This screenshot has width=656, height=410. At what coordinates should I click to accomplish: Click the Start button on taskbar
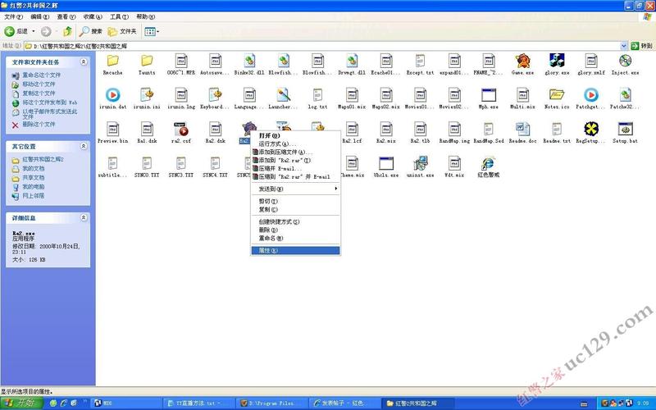(x=20, y=403)
